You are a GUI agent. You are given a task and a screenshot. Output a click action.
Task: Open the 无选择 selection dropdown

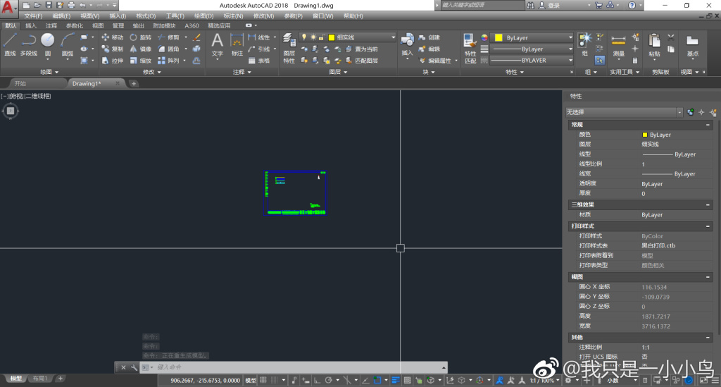click(624, 112)
